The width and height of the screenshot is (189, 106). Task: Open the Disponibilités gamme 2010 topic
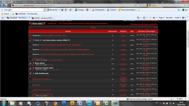click(x=54, y=36)
